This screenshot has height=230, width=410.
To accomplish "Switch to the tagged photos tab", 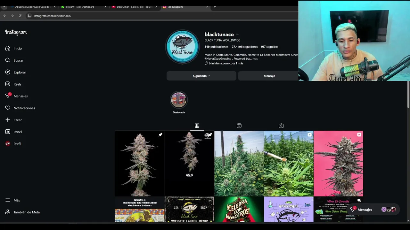I will click(281, 126).
